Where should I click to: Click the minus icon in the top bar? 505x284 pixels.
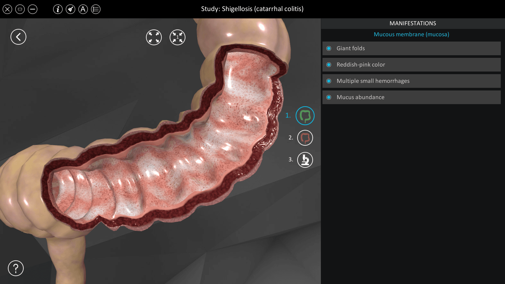pyautogui.click(x=33, y=9)
